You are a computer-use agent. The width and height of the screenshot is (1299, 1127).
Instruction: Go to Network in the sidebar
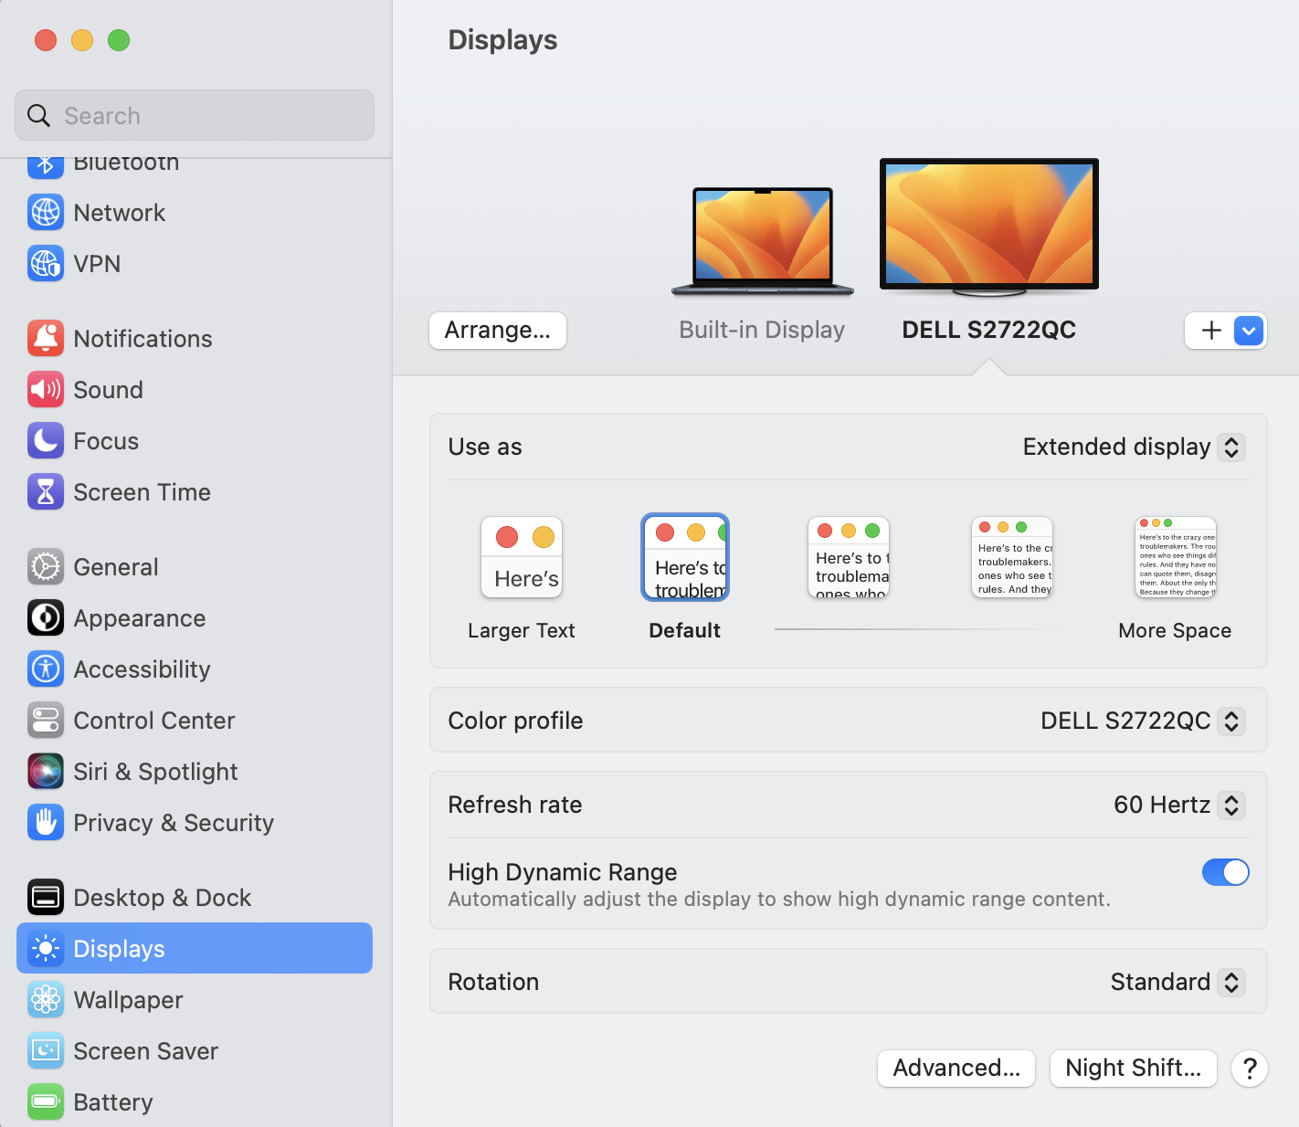(195, 212)
